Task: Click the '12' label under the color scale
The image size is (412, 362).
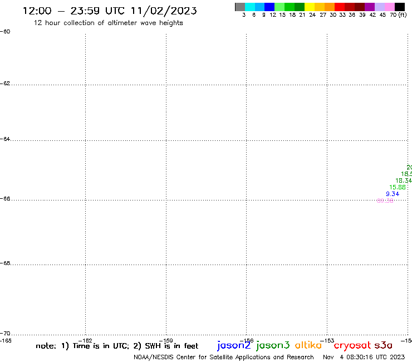Action: [x=273, y=15]
